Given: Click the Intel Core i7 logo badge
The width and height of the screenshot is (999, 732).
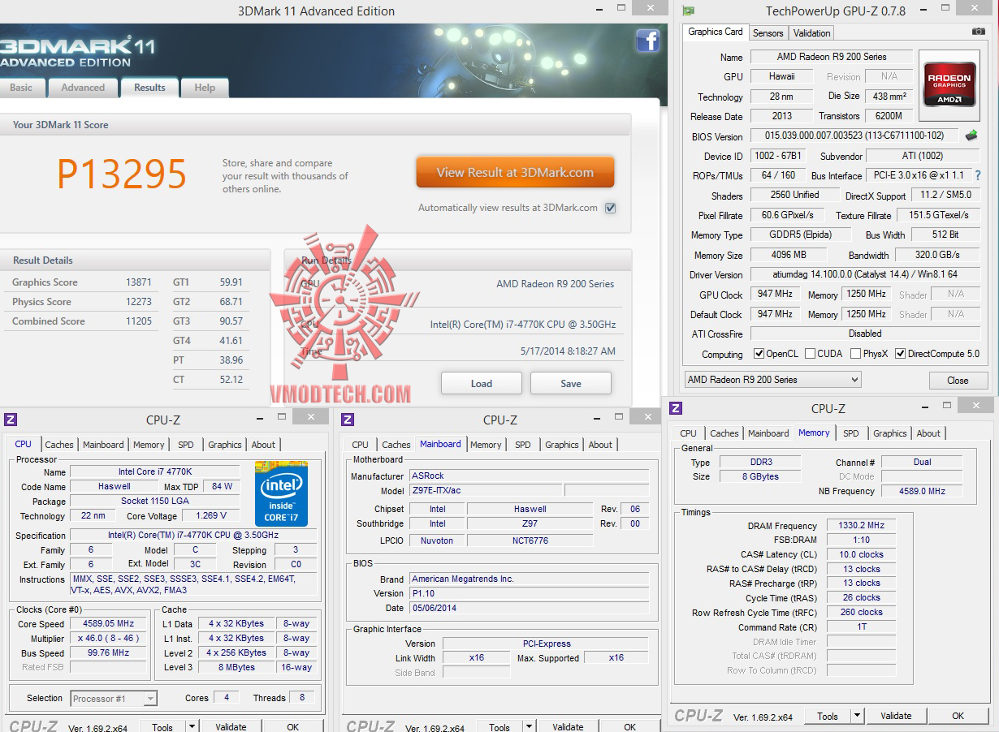Looking at the screenshot, I should [280, 493].
